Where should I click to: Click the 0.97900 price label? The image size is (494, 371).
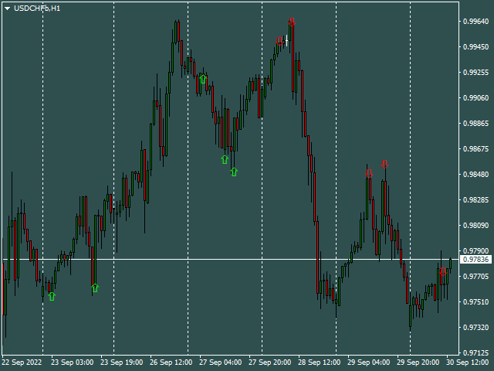(x=475, y=251)
